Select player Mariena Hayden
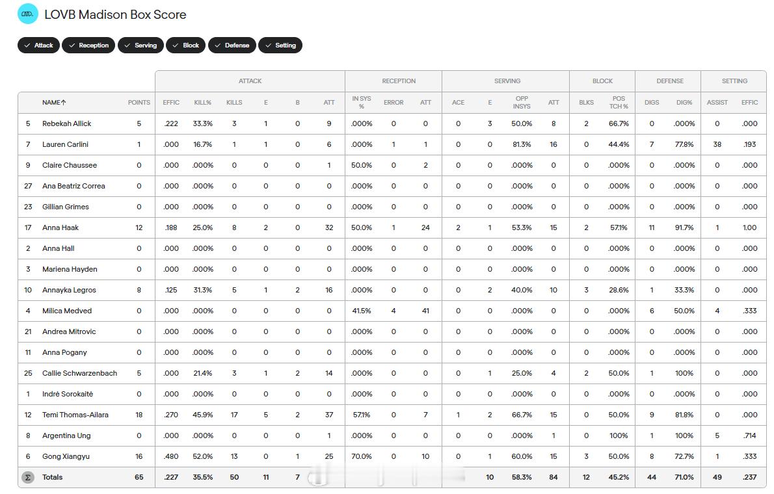The height and width of the screenshot is (494, 774). (x=70, y=269)
